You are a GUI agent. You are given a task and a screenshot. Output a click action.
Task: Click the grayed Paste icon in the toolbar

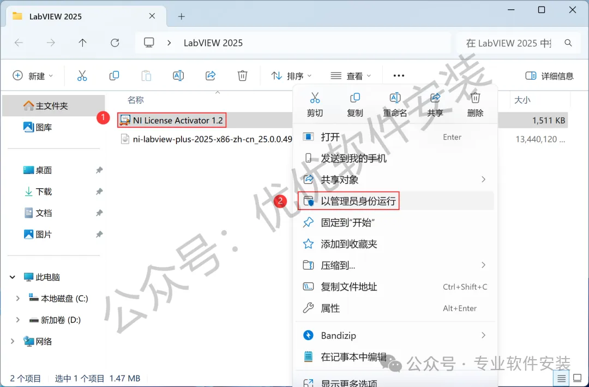click(146, 75)
